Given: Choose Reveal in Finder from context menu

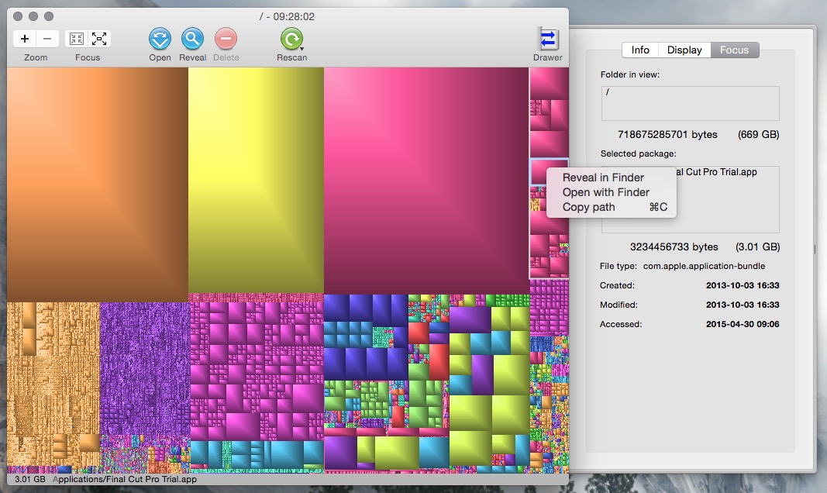Looking at the screenshot, I should [603, 178].
